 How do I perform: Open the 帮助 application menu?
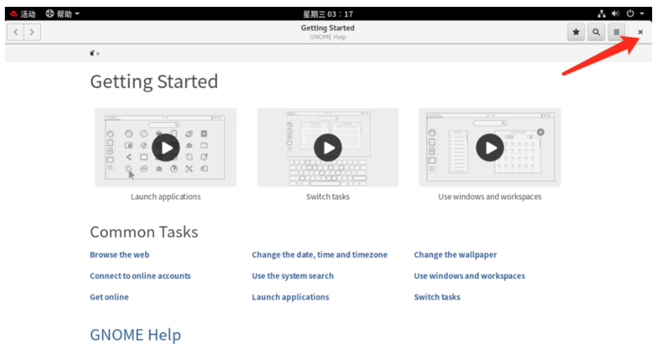tap(63, 14)
